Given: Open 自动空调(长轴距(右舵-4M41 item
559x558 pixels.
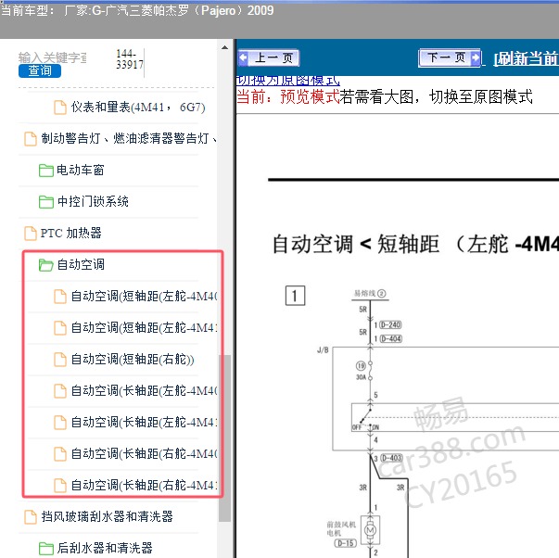Looking at the screenshot, I should pos(144,485).
